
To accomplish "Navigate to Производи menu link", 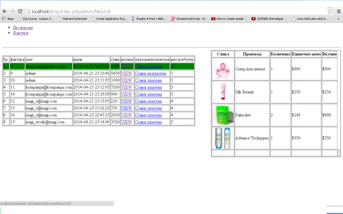I will pyautogui.click(x=23, y=28).
